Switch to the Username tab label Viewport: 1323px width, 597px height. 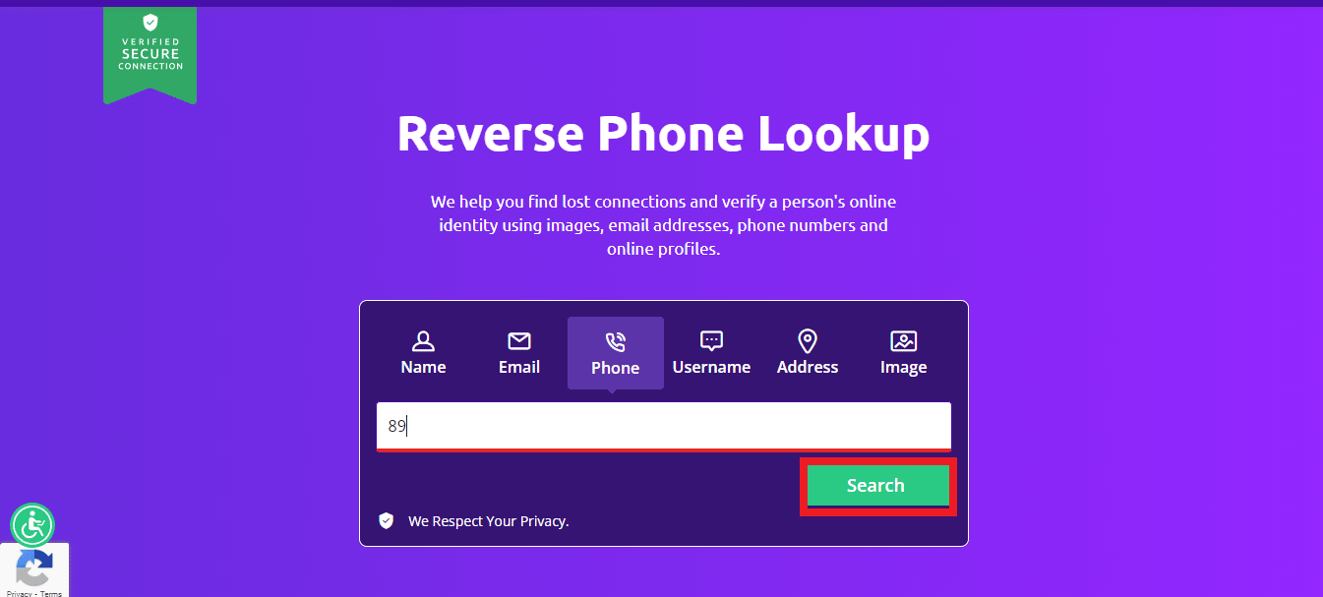711,367
